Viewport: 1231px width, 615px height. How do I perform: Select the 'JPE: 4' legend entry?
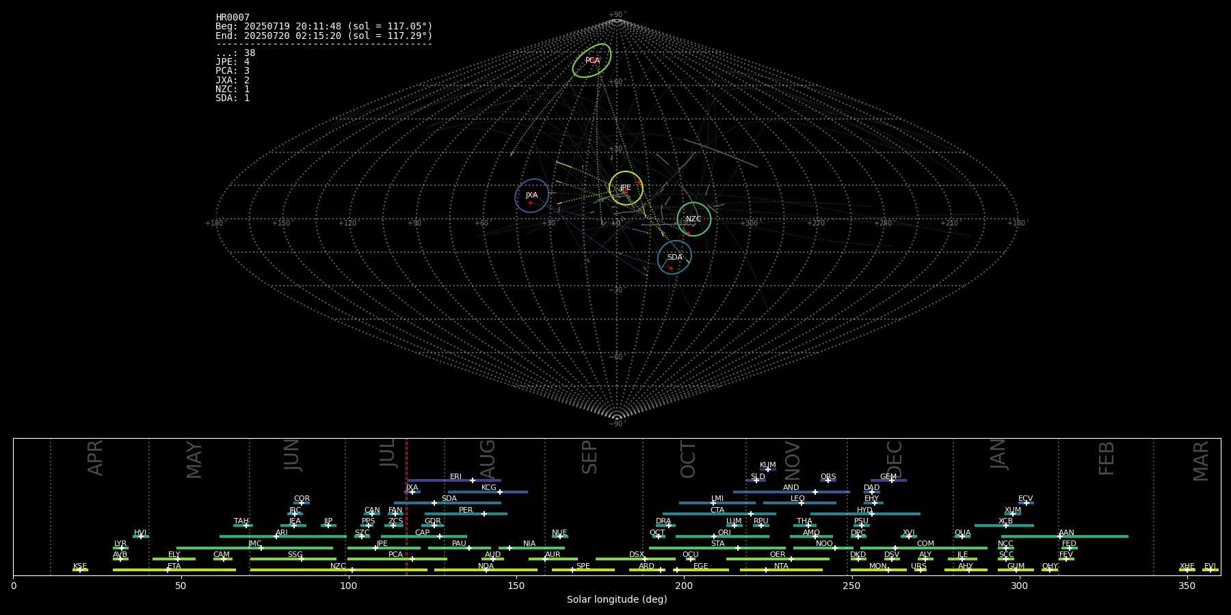[233, 62]
